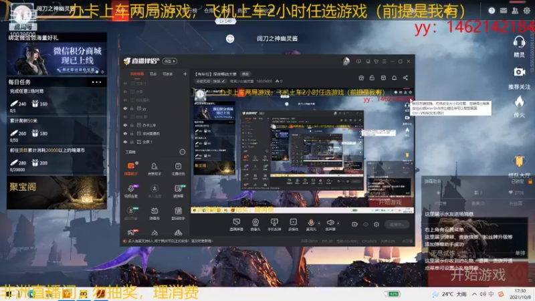The height and width of the screenshot is (301, 535).
Task: Open the platform switch pill beside the logo
Action: point(170,61)
